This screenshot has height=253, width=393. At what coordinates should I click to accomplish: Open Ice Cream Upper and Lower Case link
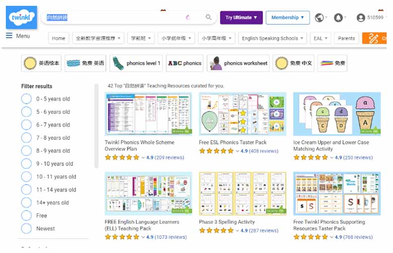coord(331,145)
